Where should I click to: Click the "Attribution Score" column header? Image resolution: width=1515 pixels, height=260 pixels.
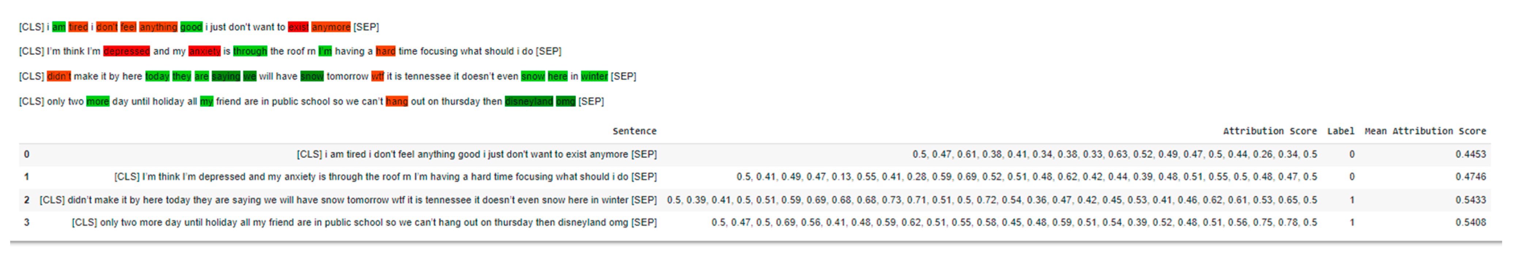1269,131
